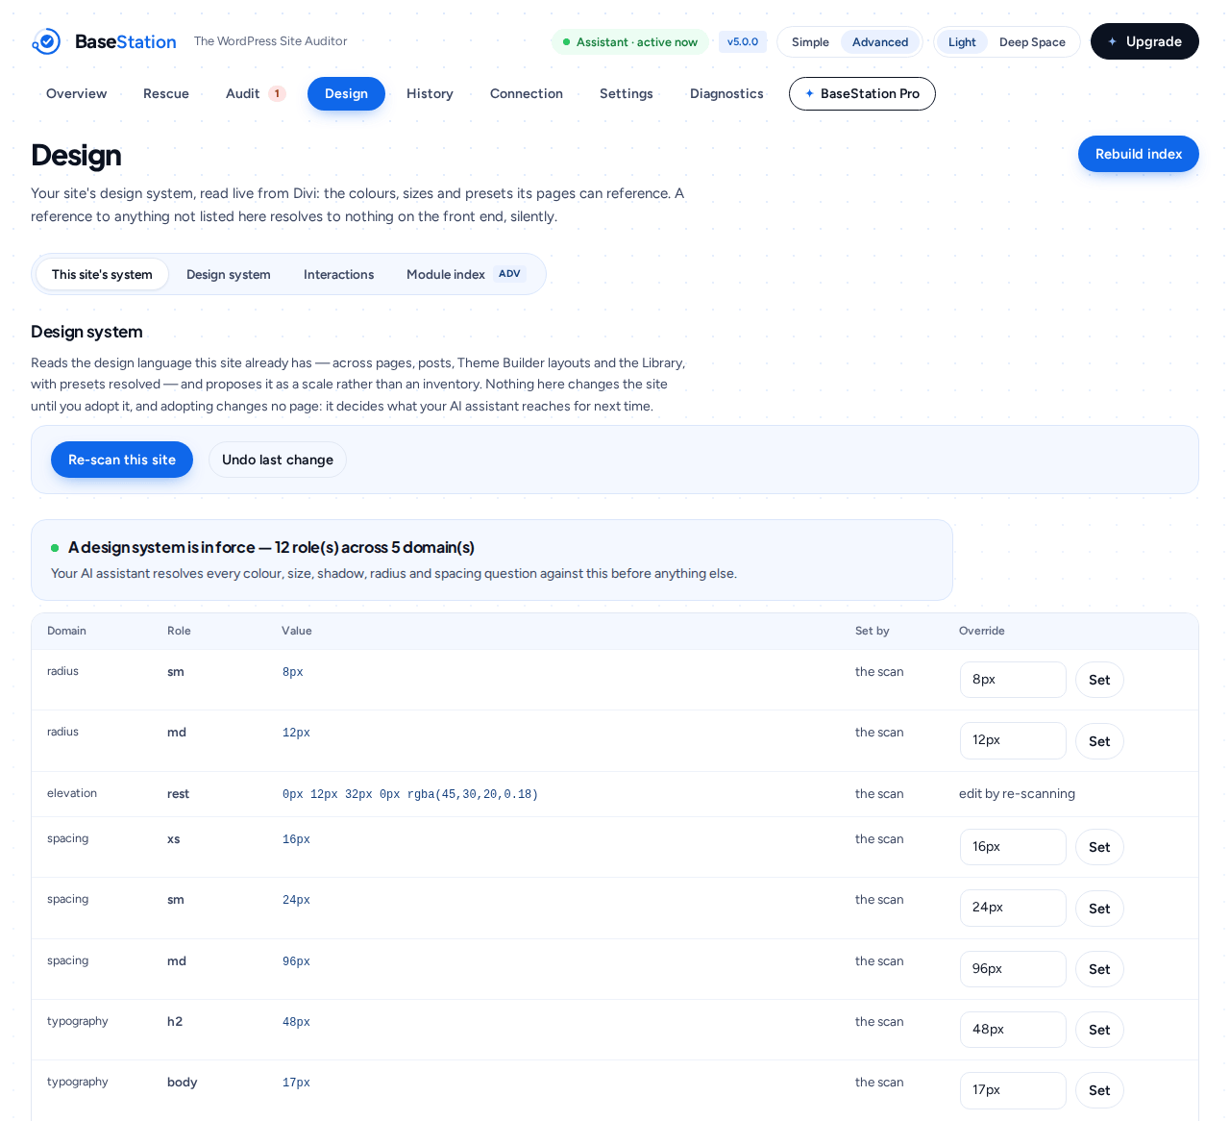Screen dimensions: 1230x1121
Task: Click the Role column header
Action: 179,631
